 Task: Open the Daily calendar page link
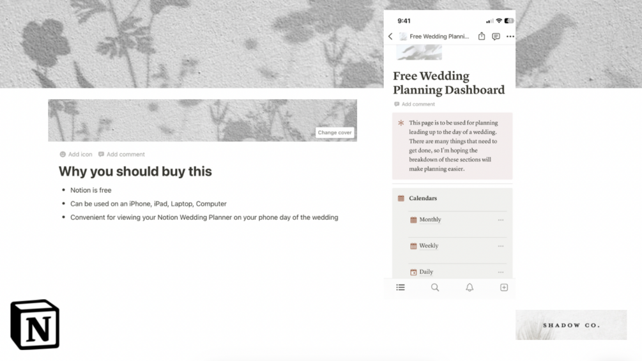tap(426, 272)
